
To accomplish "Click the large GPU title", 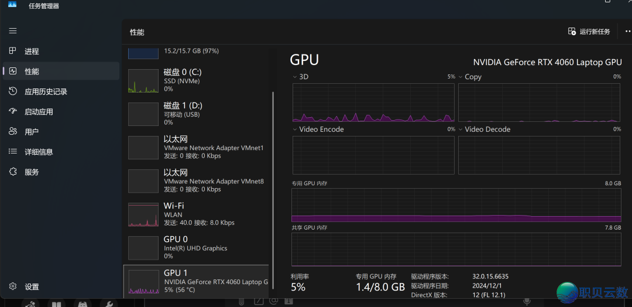I will pos(304,60).
